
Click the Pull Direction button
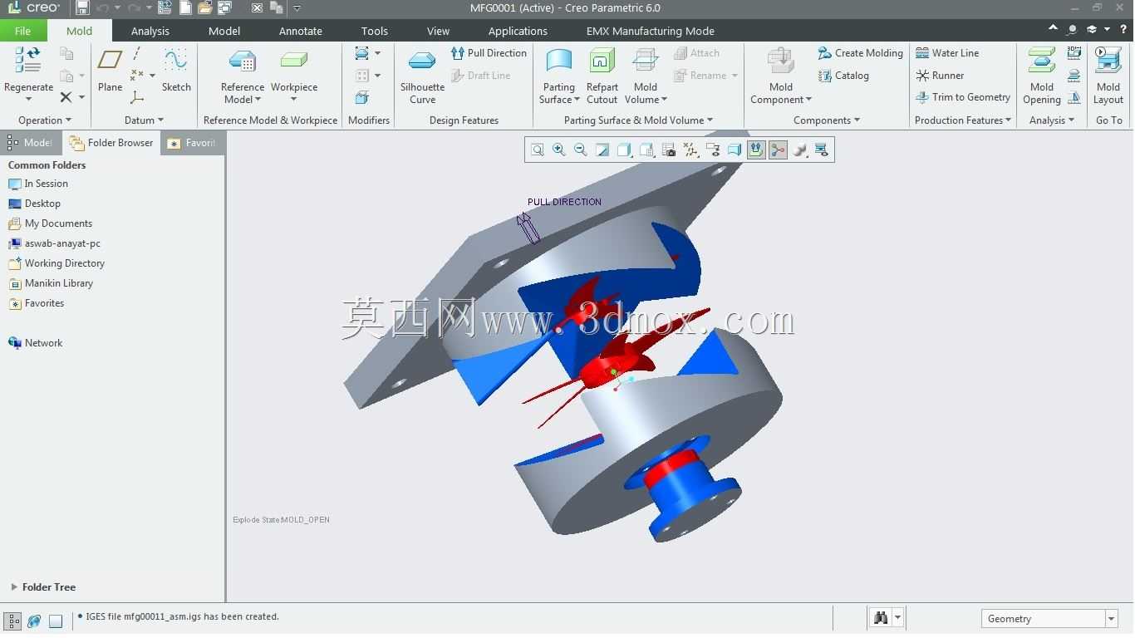click(x=489, y=53)
